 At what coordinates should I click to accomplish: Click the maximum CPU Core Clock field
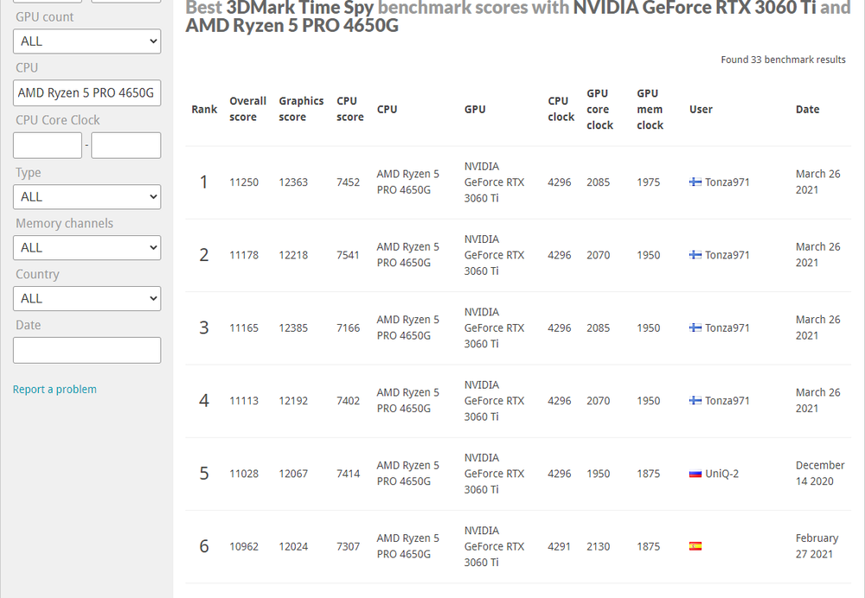pyautogui.click(x=125, y=145)
